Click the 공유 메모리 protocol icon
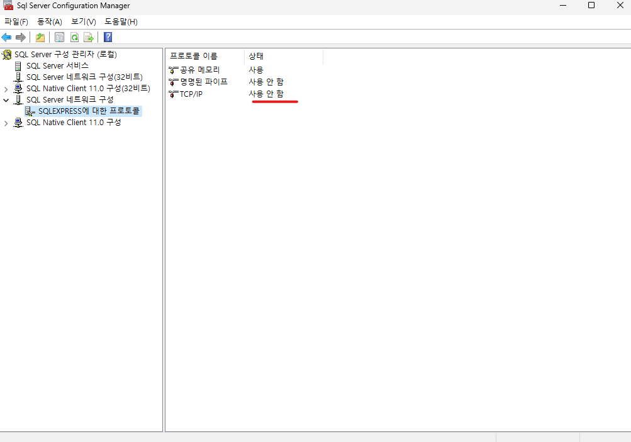Viewport: 631px width, 442px height. (x=174, y=70)
